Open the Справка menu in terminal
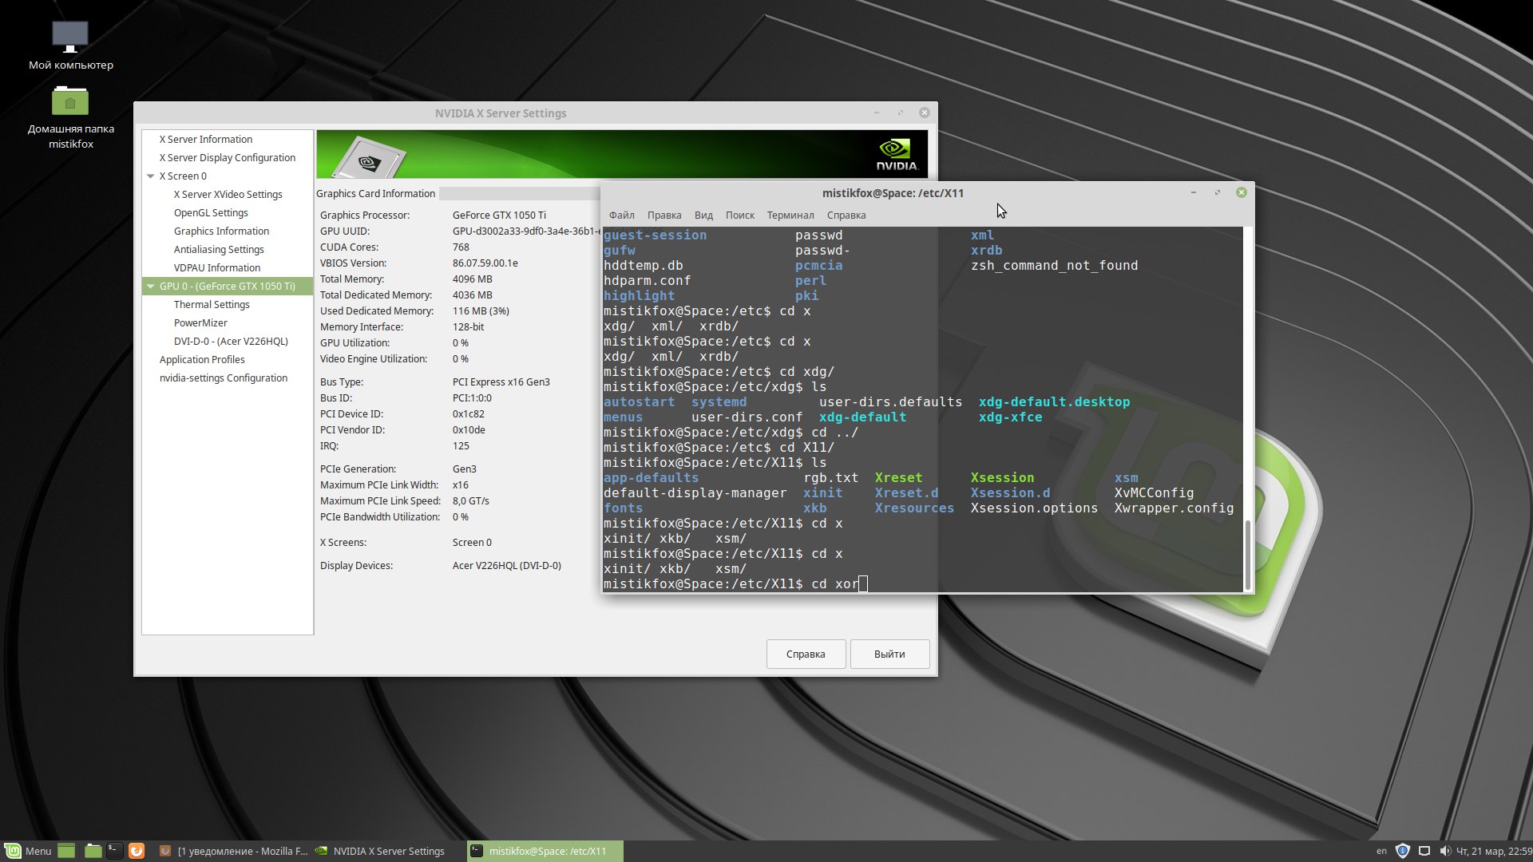Screen dimensions: 1533x862 [846, 215]
